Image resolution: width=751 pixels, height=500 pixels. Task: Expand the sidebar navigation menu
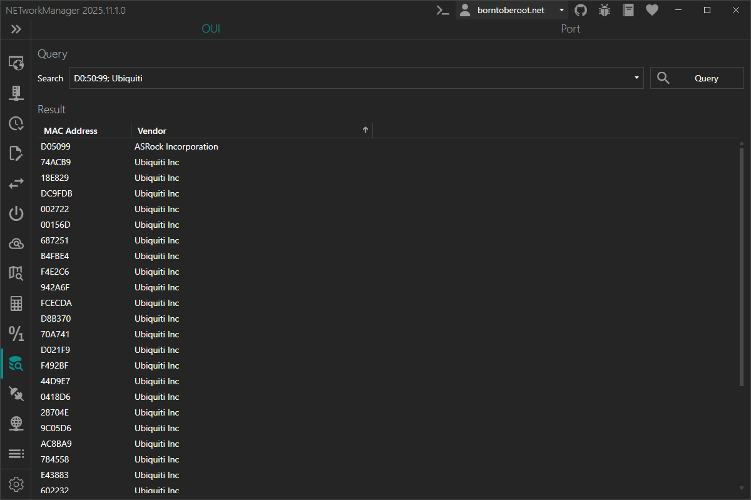pos(16,29)
